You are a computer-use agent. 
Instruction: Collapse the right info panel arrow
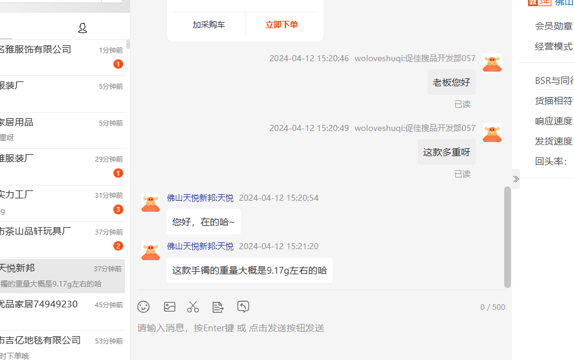coord(516,179)
